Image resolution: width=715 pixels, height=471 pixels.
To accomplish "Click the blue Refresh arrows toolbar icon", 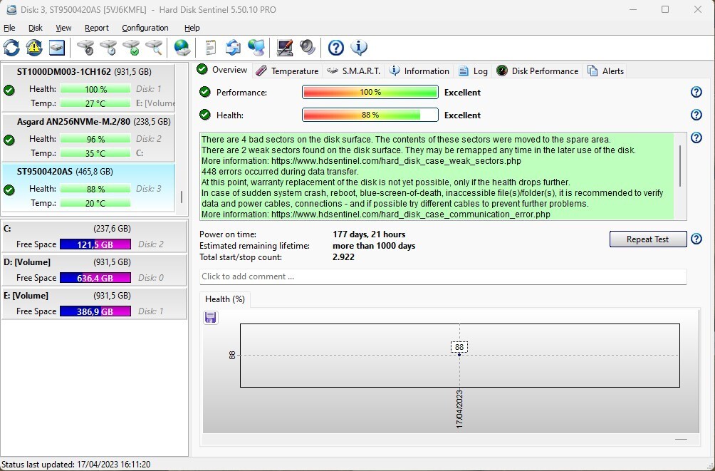I will tap(11, 48).
